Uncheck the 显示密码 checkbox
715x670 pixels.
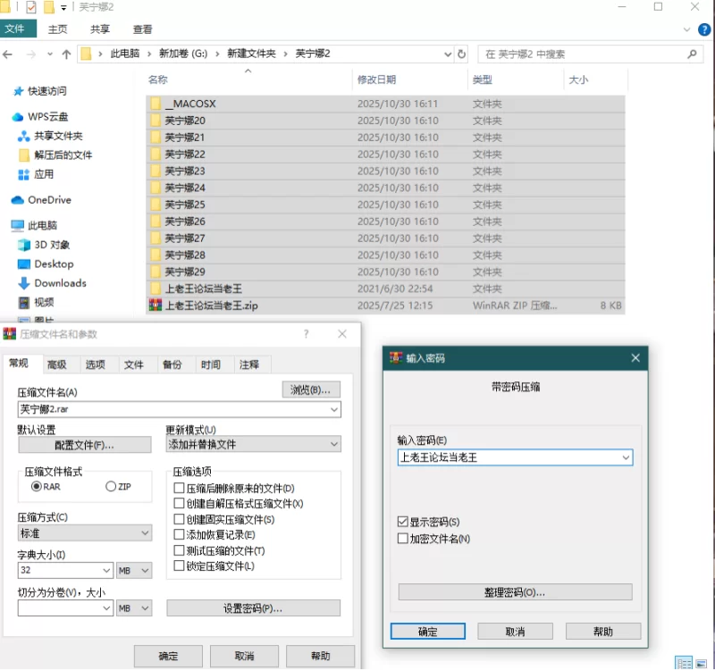point(403,522)
